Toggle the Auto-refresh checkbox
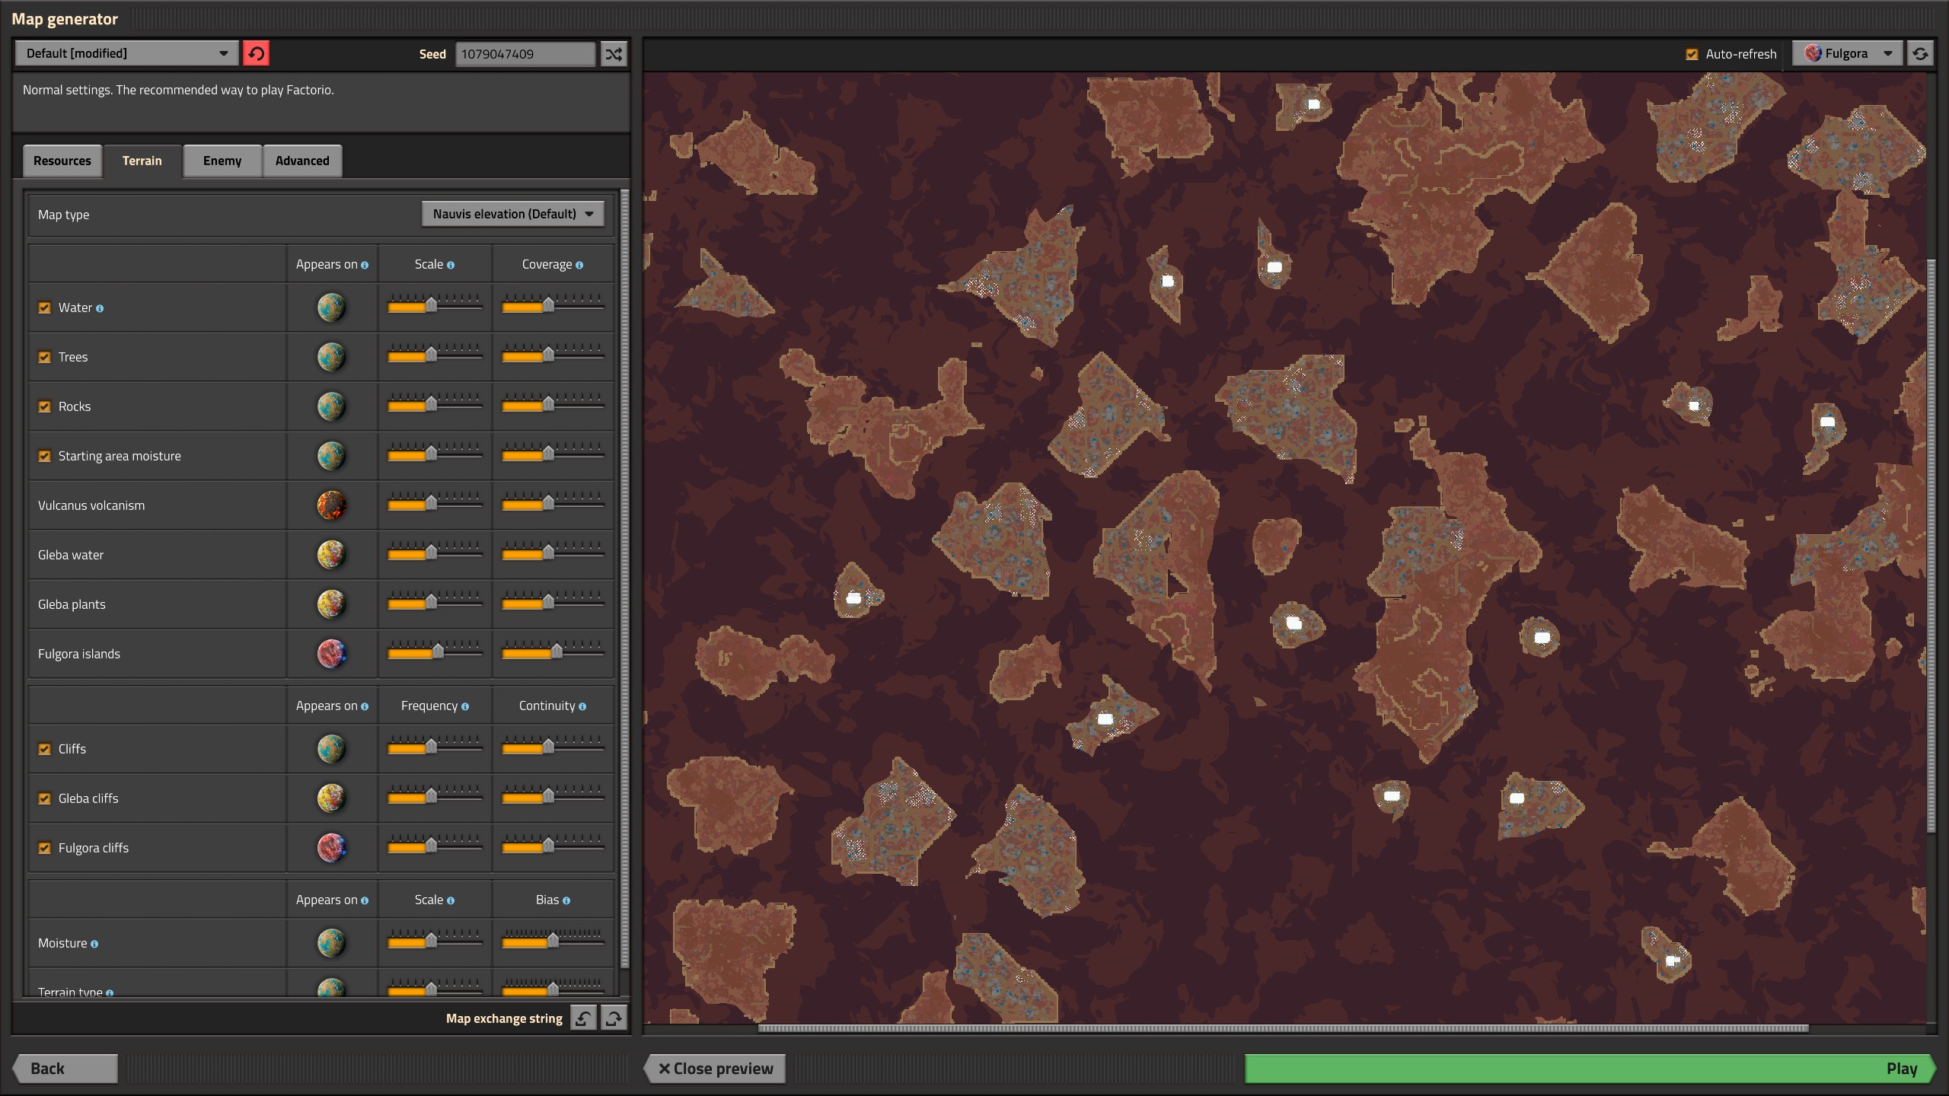Image resolution: width=1949 pixels, height=1096 pixels. [x=1692, y=54]
